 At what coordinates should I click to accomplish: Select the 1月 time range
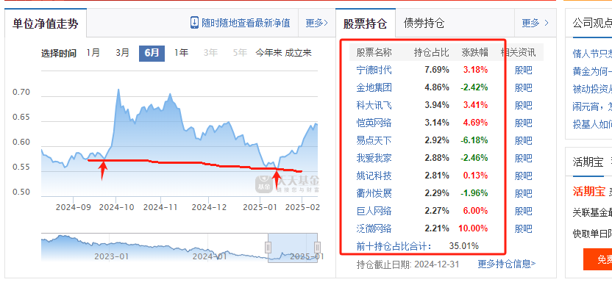(93, 53)
